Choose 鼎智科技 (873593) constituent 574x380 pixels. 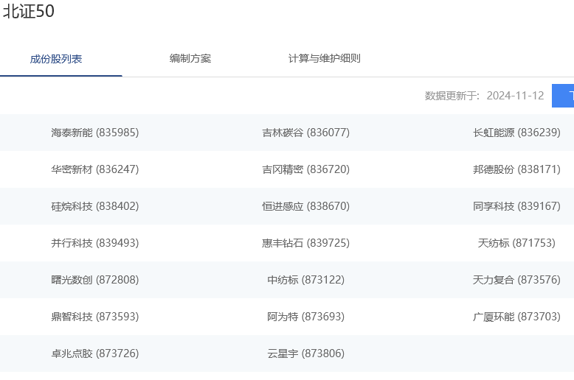click(x=95, y=317)
